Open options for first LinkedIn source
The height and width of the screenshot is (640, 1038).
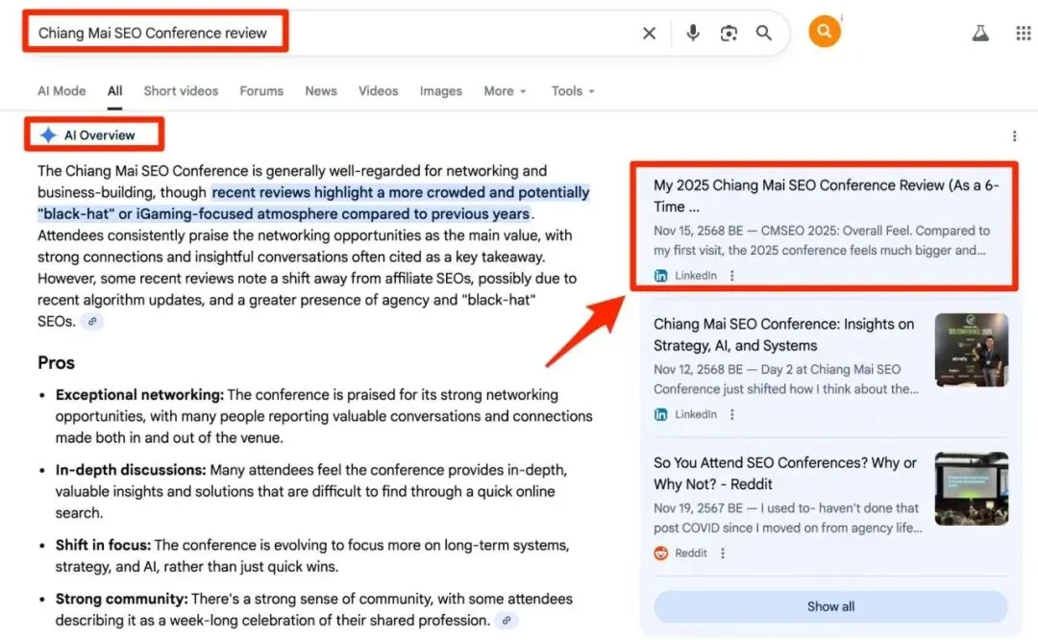click(x=732, y=276)
